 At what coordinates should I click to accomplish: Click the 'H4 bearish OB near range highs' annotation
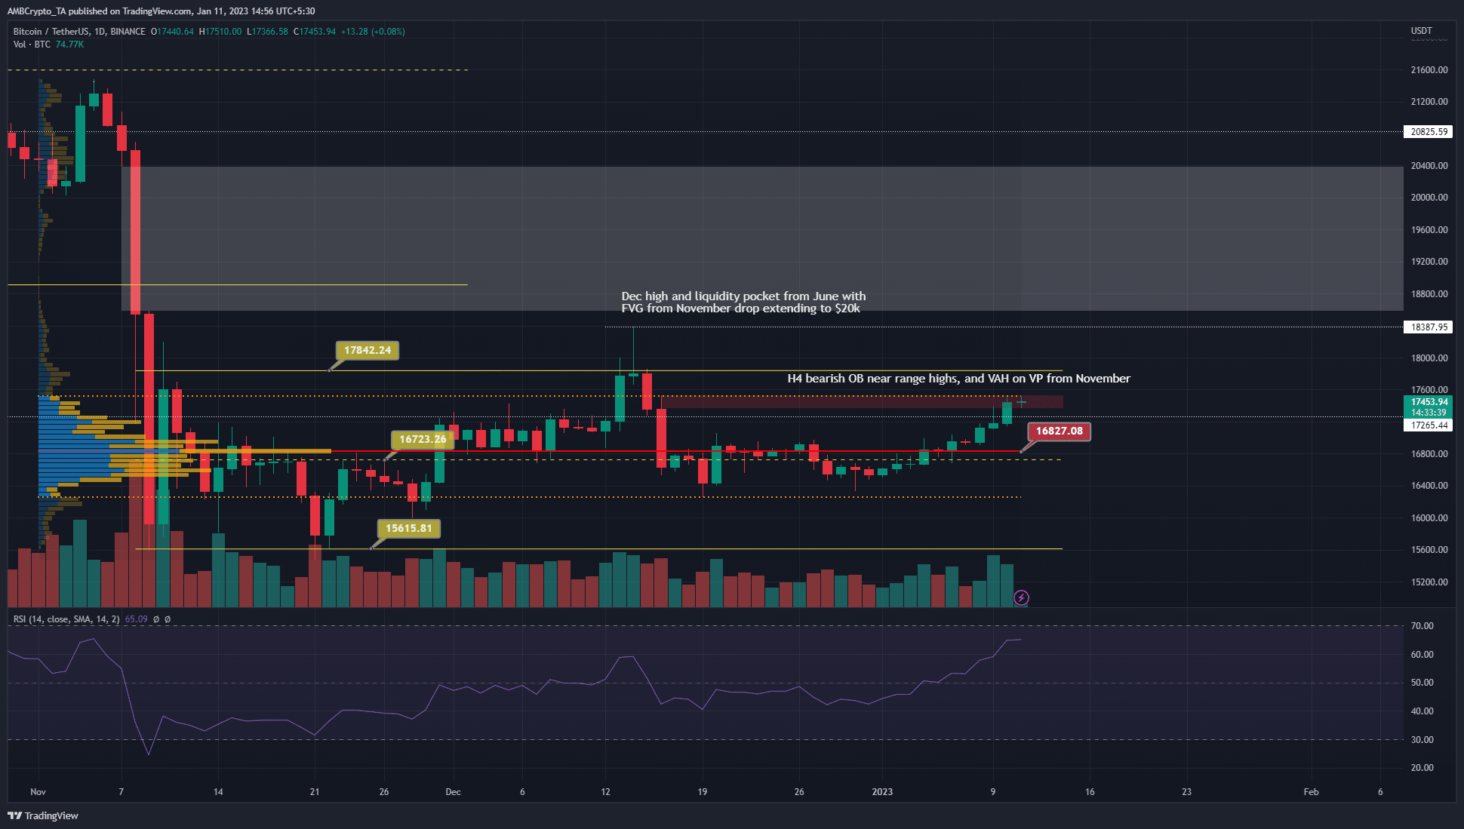point(958,379)
